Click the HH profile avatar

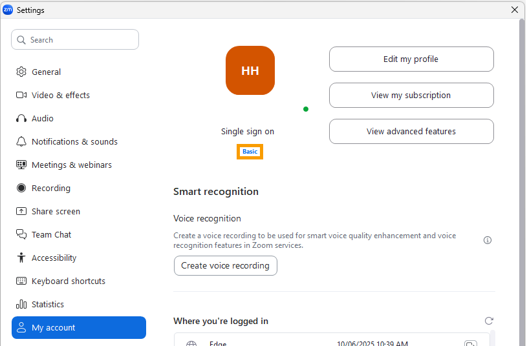tap(250, 70)
